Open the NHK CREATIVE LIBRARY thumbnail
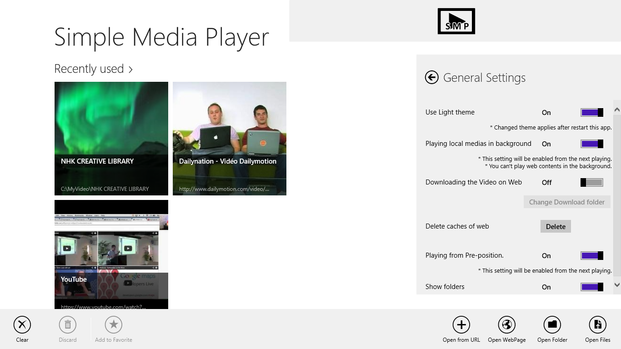Viewport: 621px width, 349px height. click(x=111, y=139)
